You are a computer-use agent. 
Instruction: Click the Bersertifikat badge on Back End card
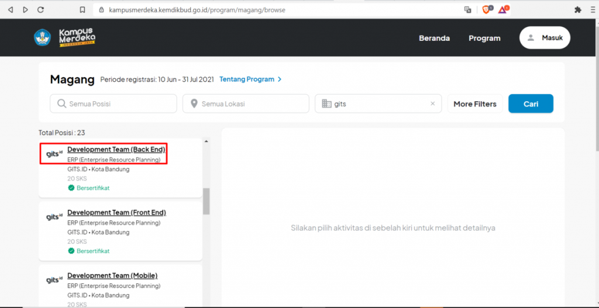click(89, 188)
